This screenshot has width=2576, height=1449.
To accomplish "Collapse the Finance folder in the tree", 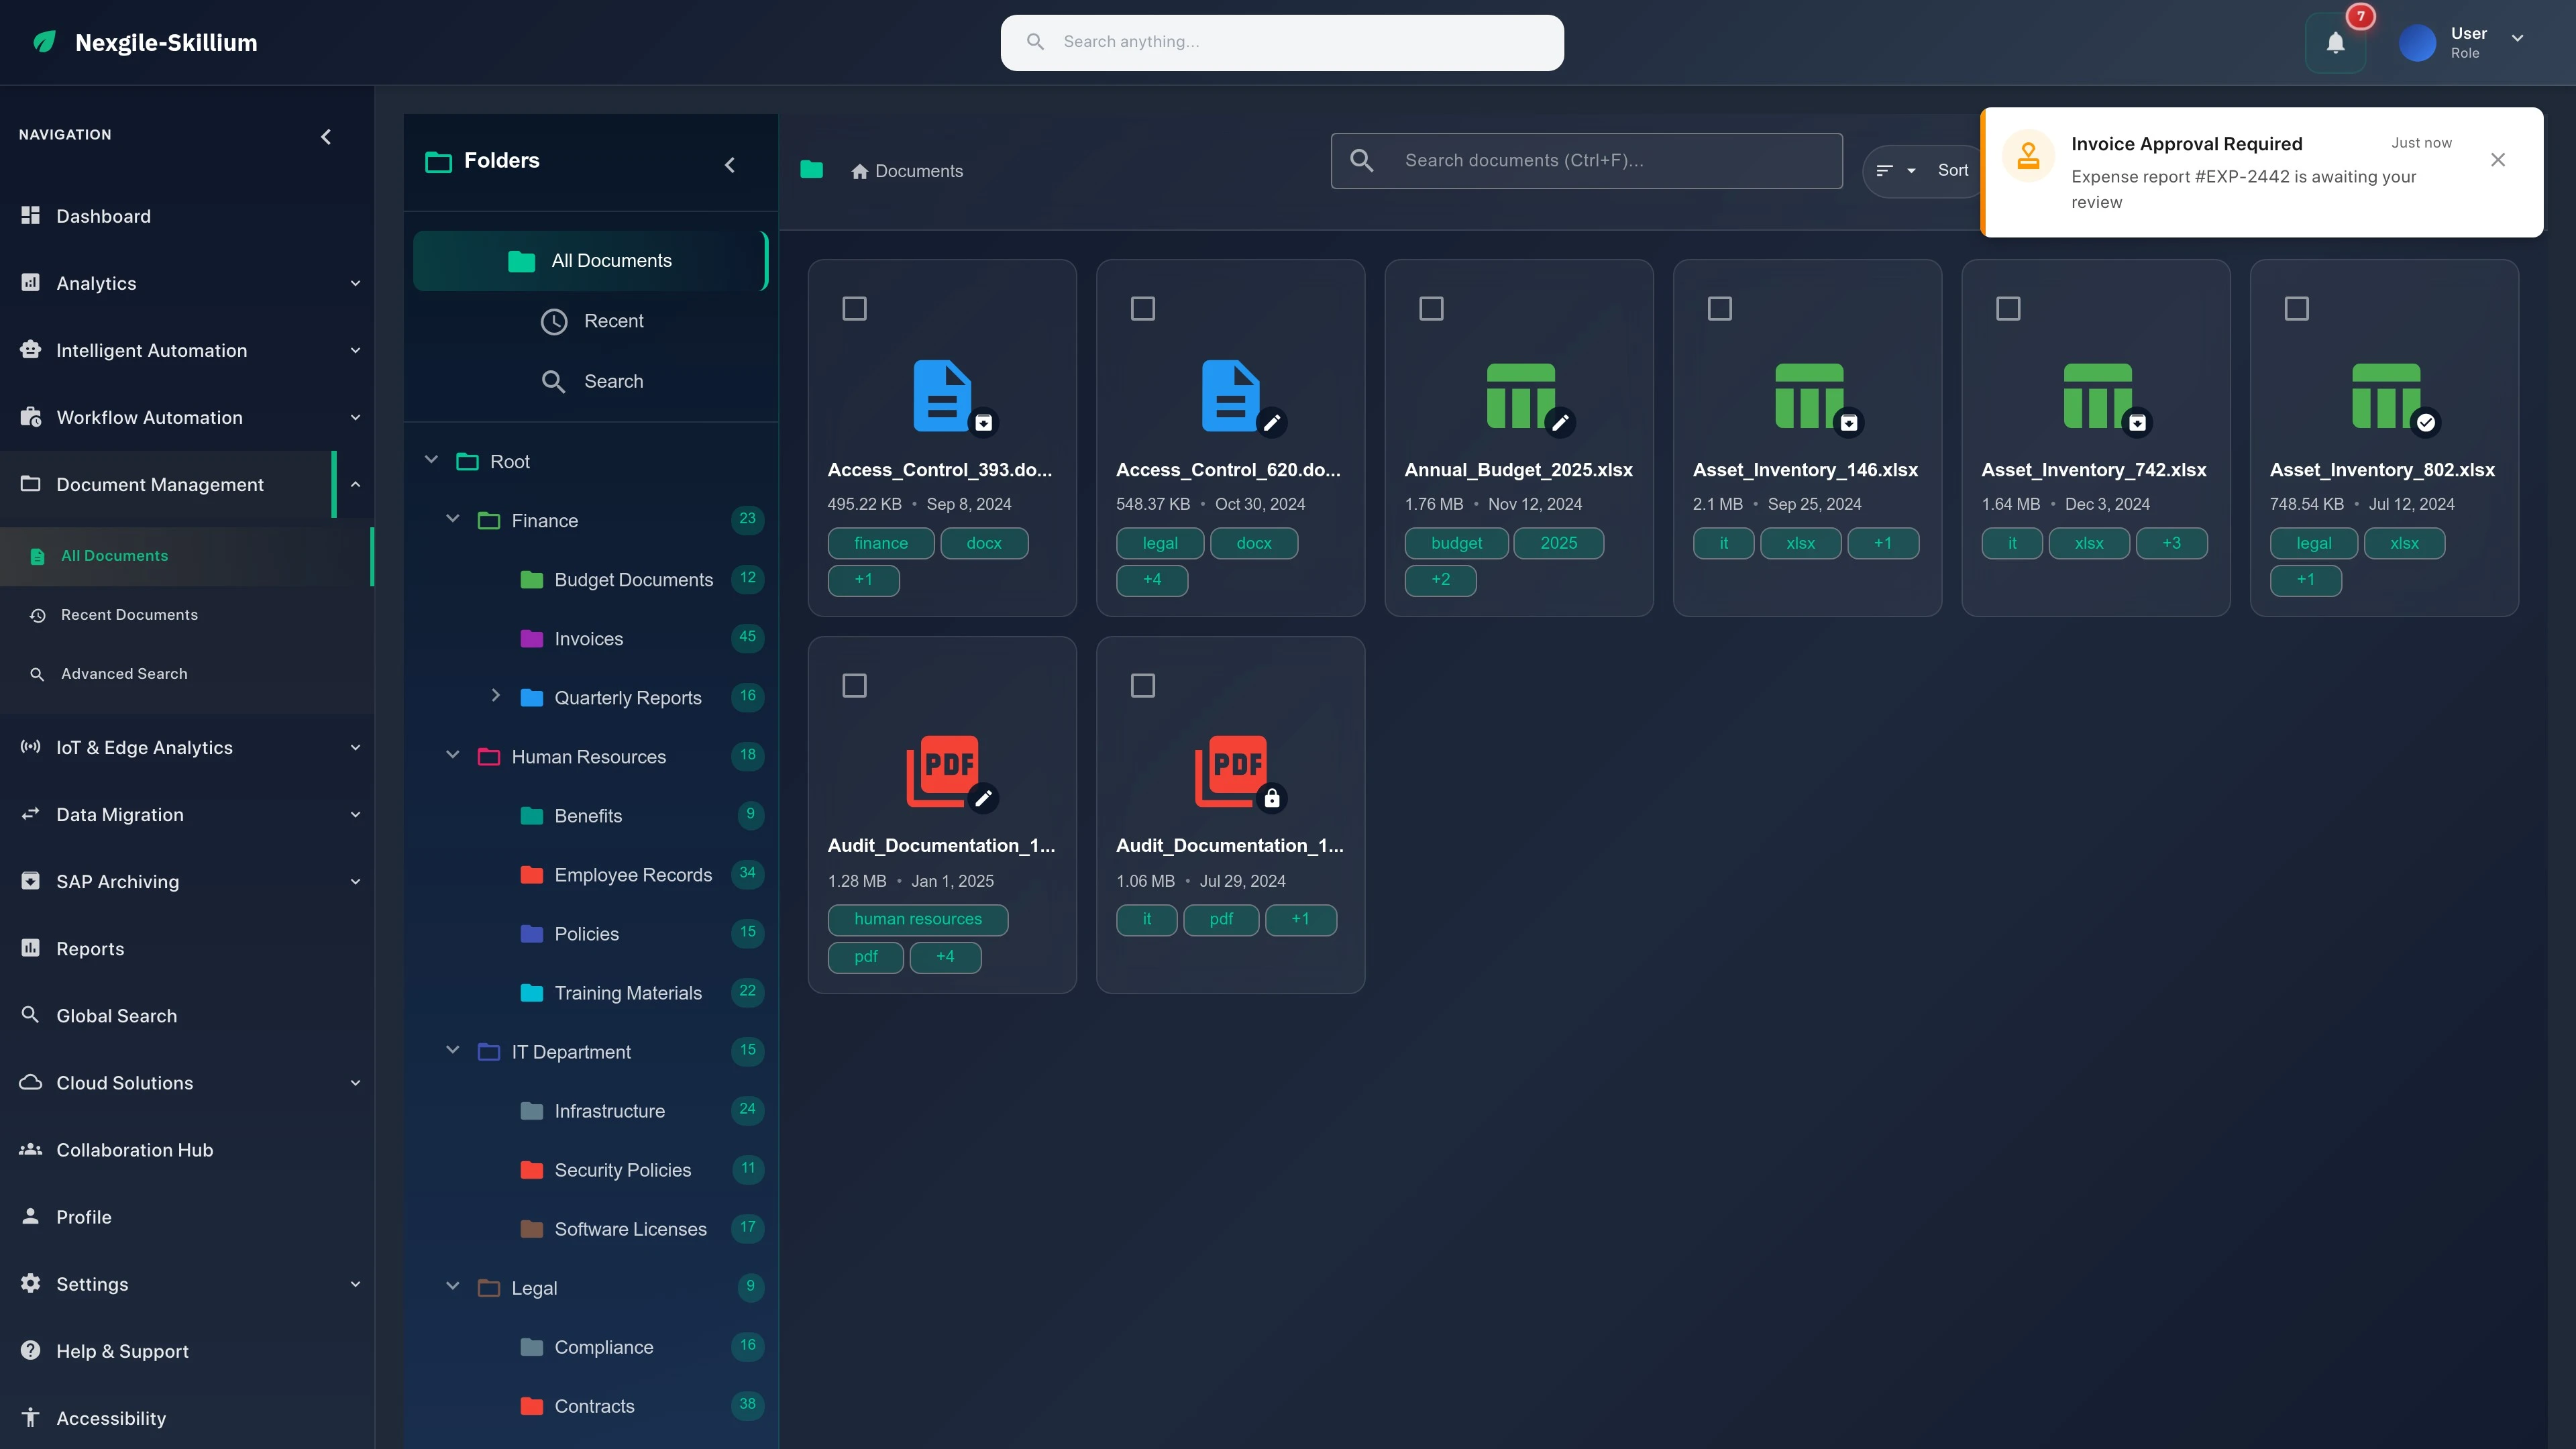I will click(x=452, y=519).
